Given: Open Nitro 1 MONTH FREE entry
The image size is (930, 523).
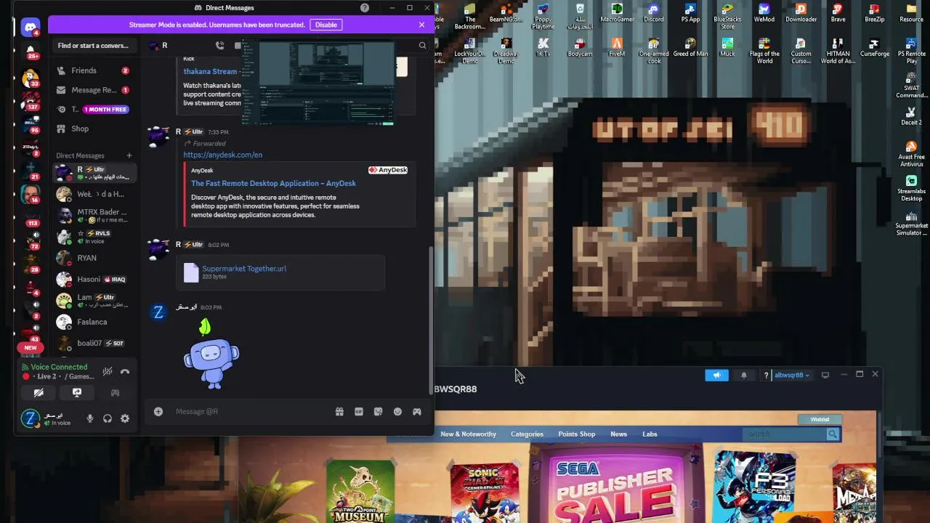Looking at the screenshot, I should coord(93,109).
